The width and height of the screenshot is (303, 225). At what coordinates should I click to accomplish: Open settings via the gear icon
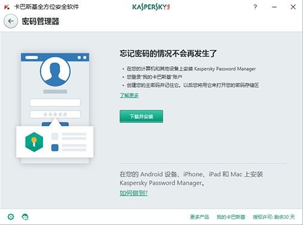pos(11,217)
